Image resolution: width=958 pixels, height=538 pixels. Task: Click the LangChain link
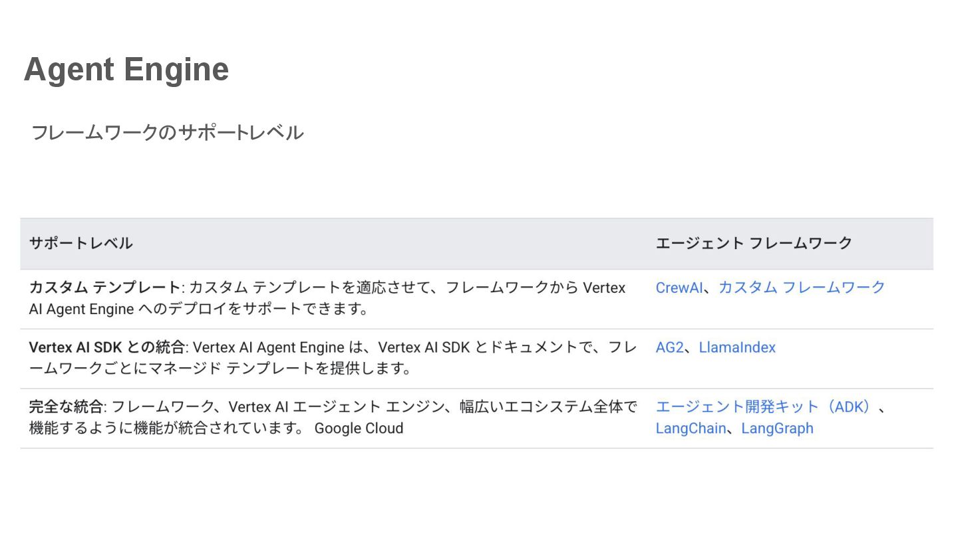click(x=690, y=428)
